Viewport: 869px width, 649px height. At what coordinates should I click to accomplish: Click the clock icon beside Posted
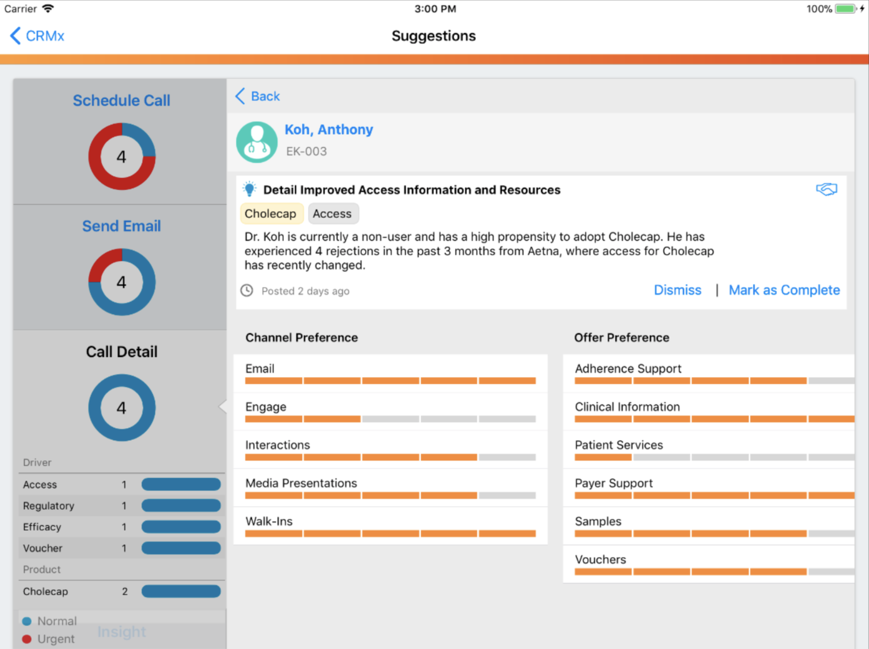coord(247,291)
